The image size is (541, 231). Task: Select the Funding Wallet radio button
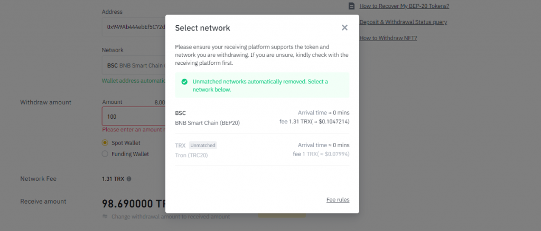click(x=105, y=154)
